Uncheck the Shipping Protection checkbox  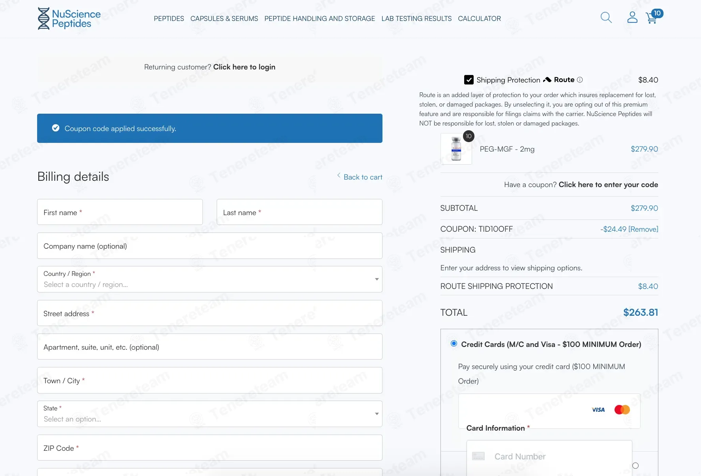(469, 80)
